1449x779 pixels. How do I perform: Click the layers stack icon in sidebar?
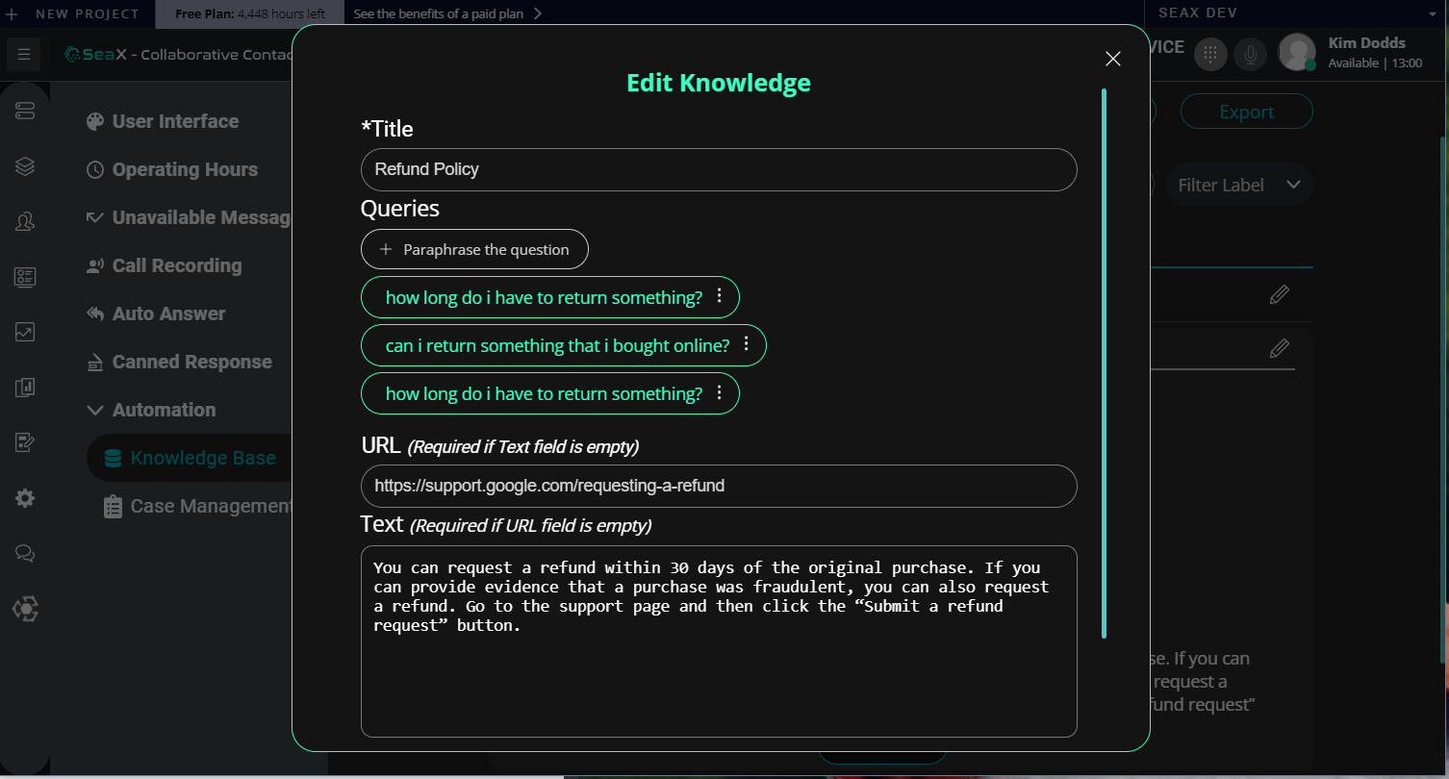[25, 166]
